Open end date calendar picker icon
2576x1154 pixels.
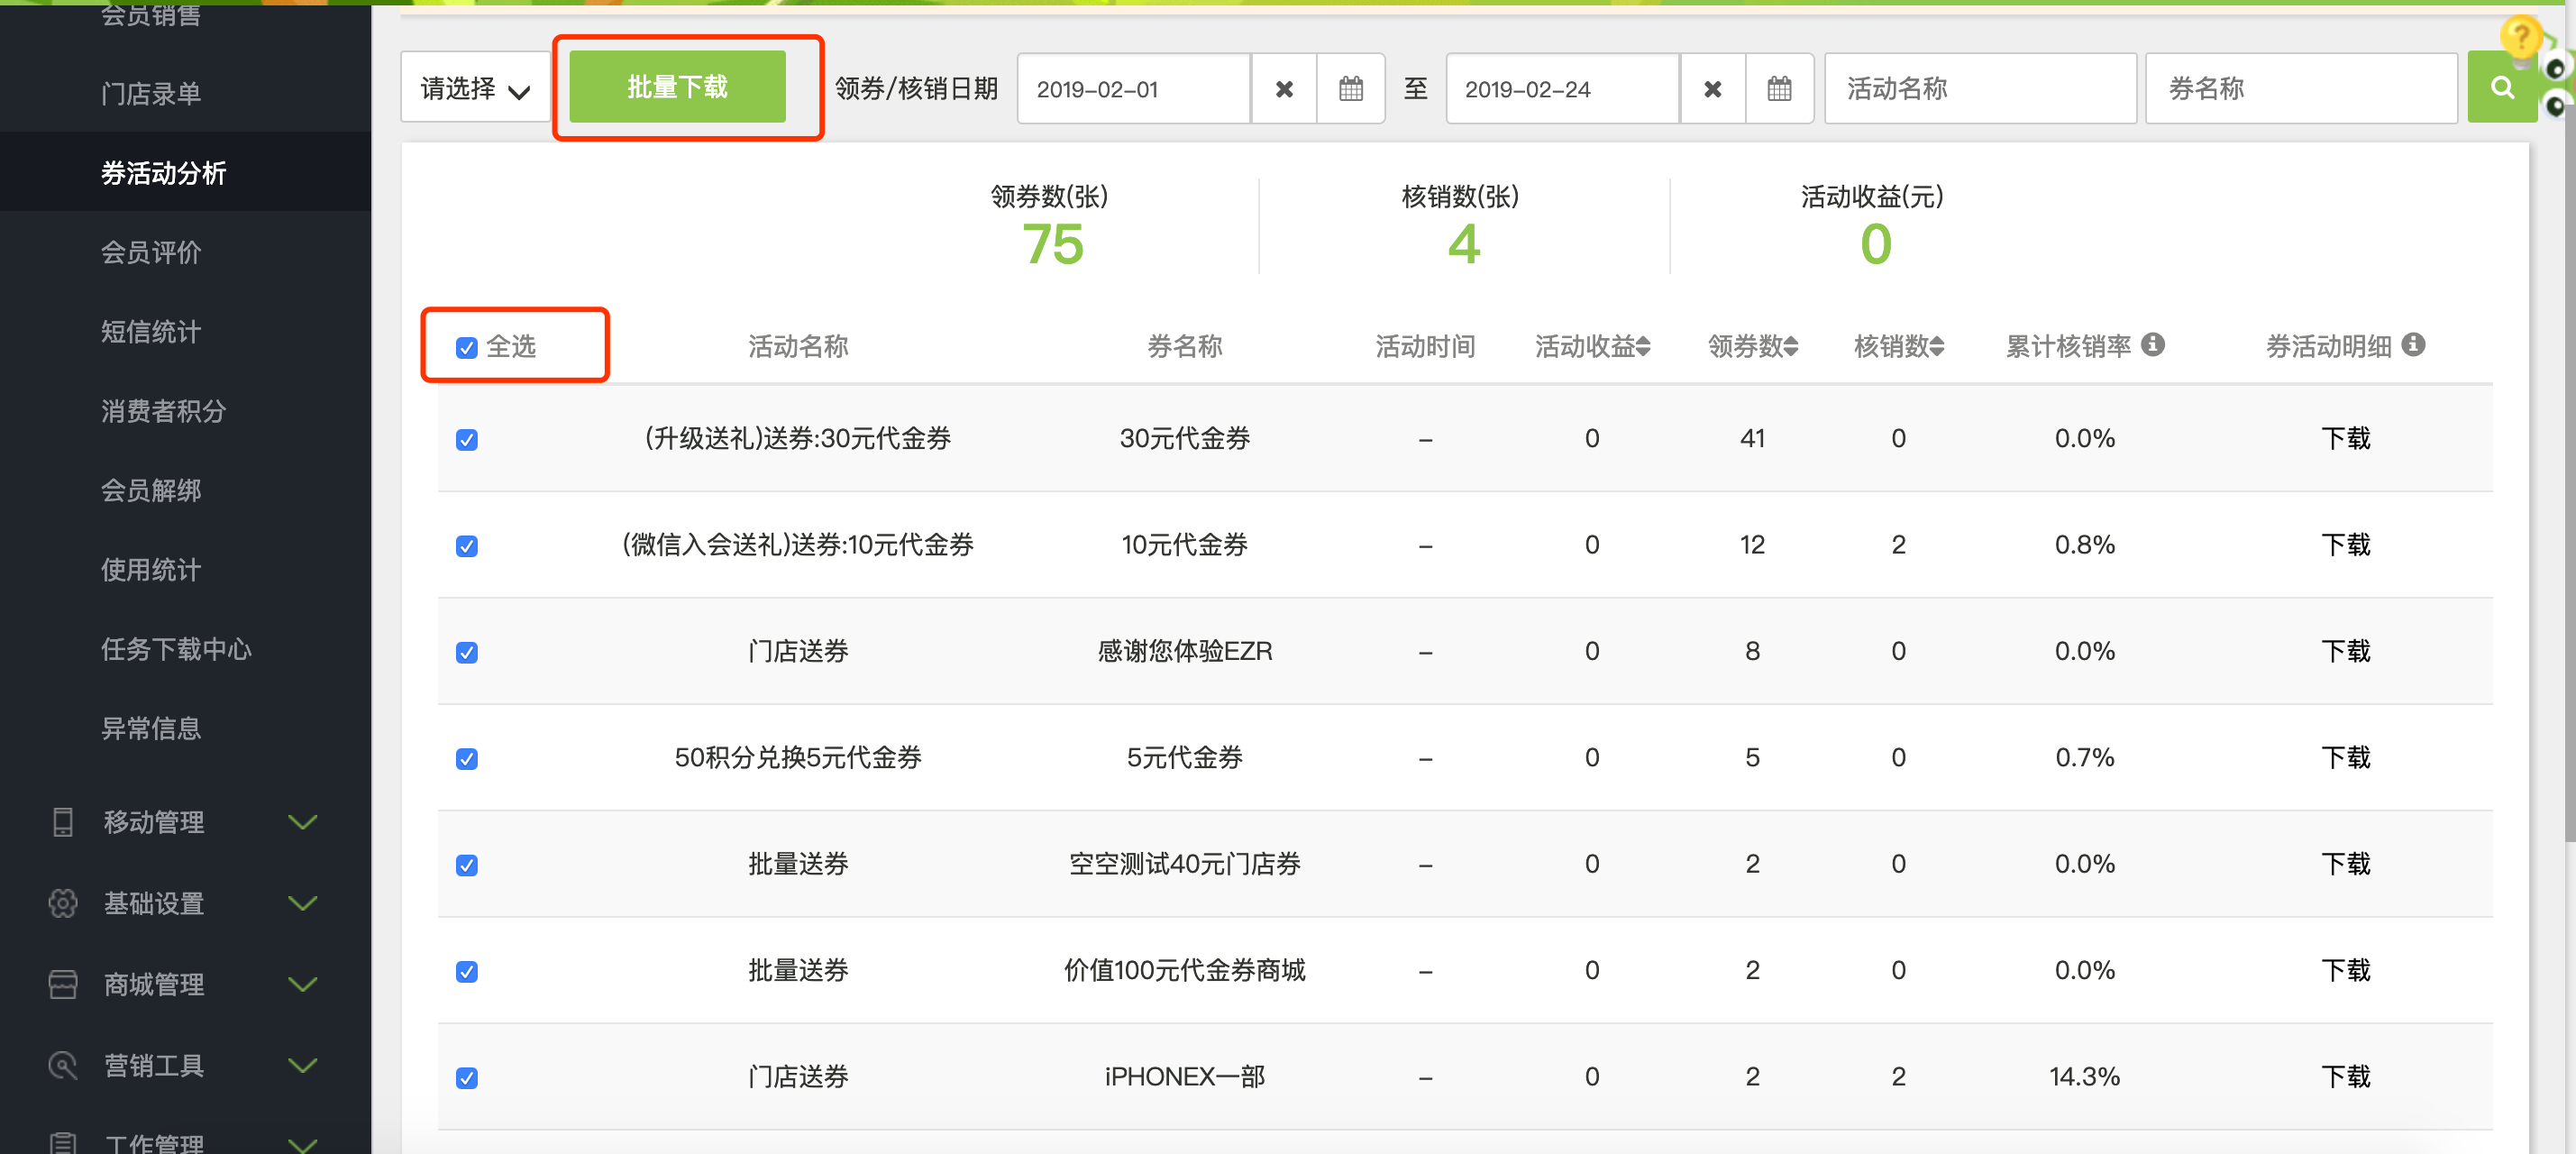pyautogui.click(x=1779, y=89)
